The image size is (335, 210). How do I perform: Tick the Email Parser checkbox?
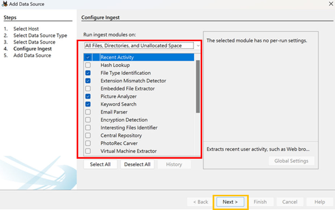(88, 112)
